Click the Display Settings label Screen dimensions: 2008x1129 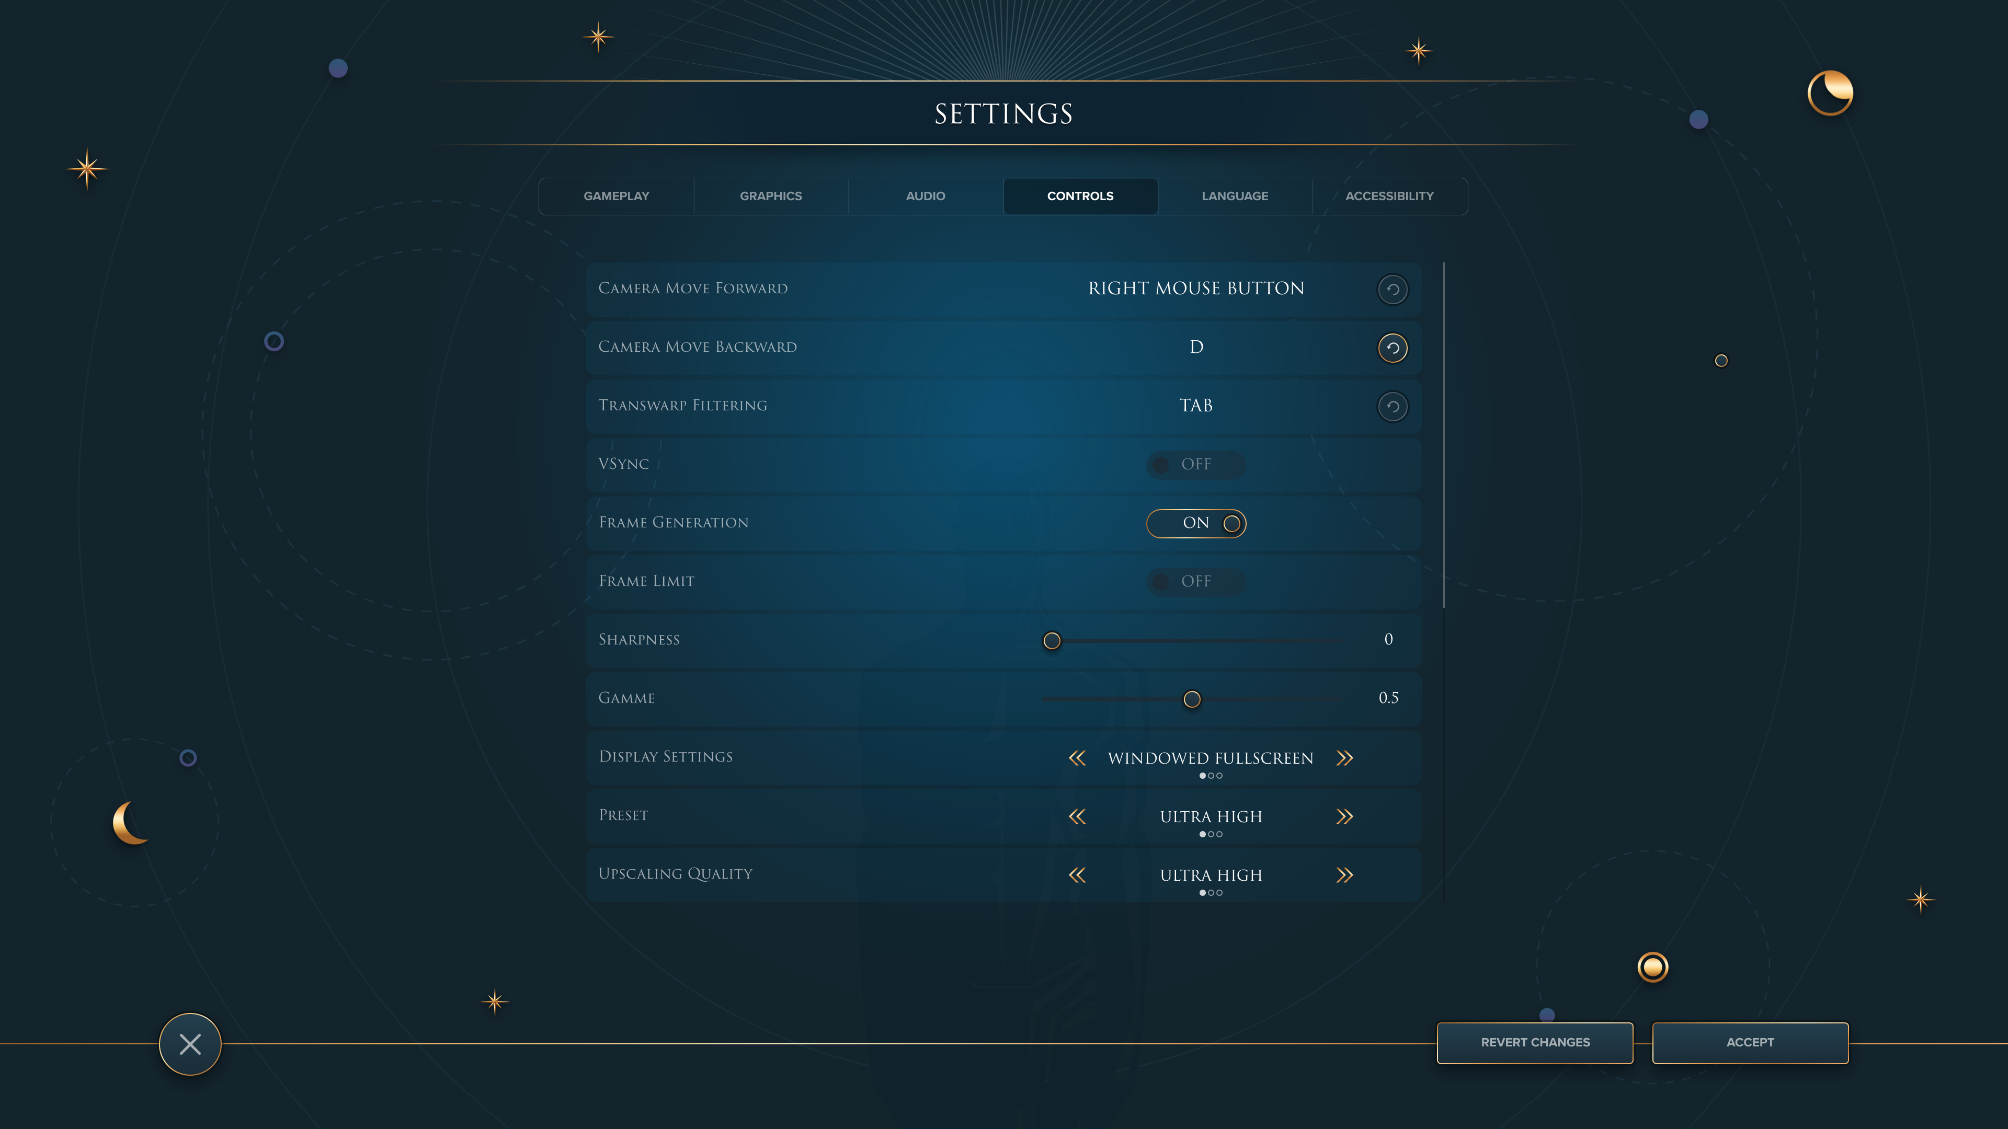click(x=666, y=756)
